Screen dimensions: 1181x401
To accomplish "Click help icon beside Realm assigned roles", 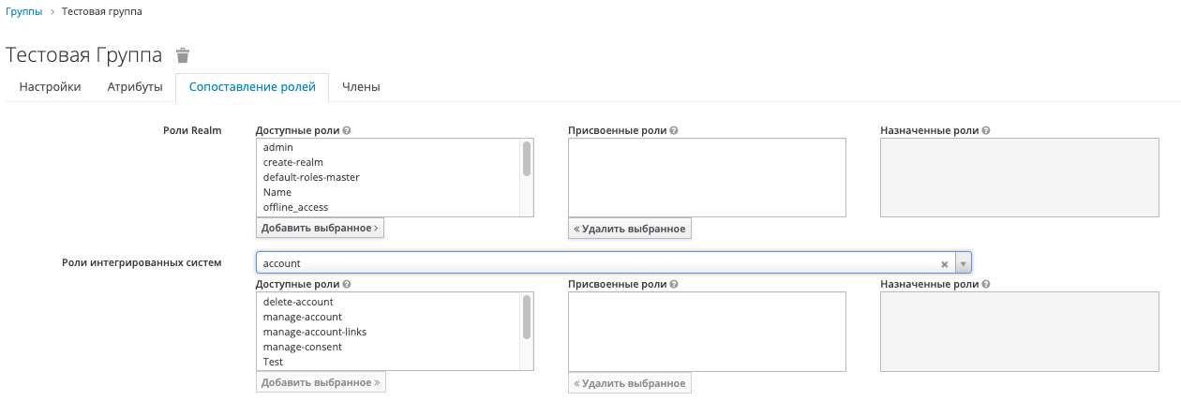I will (x=674, y=131).
